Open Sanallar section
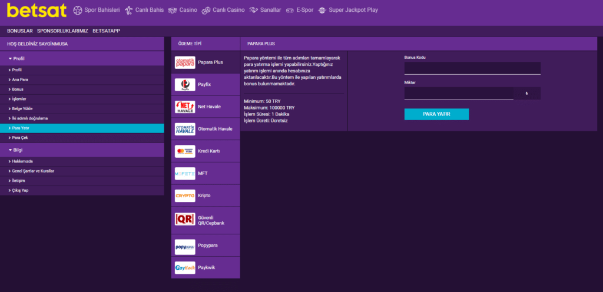Screen dimensions: 603x292 click(x=270, y=10)
